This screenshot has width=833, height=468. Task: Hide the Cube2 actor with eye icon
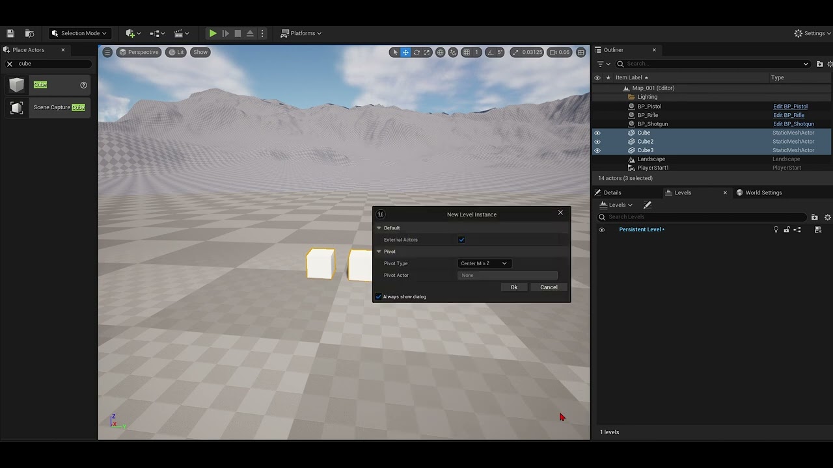point(597,142)
